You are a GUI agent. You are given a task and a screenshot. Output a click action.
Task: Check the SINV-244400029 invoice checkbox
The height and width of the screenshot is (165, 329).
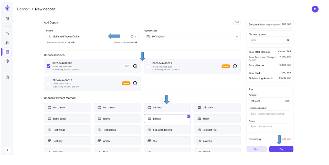click(148, 66)
